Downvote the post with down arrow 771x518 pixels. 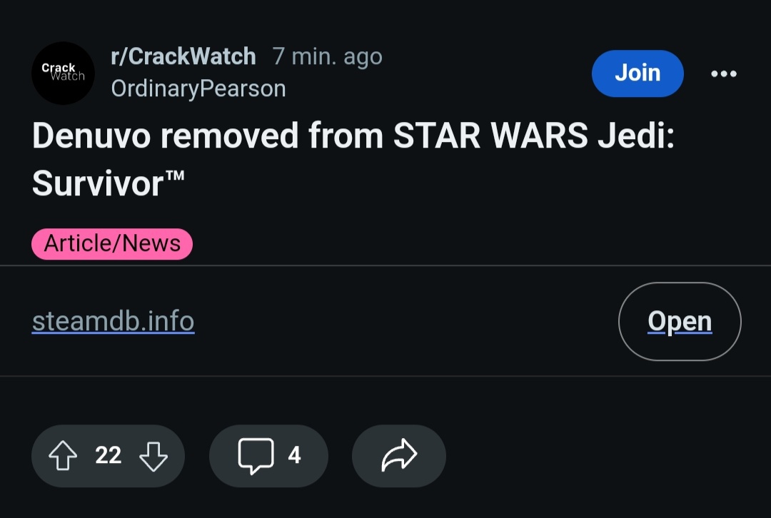pyautogui.click(x=153, y=456)
